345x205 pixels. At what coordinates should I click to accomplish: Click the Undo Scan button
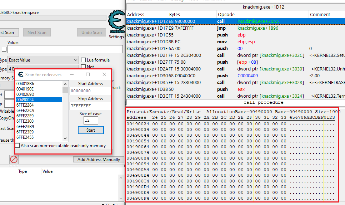91,33
